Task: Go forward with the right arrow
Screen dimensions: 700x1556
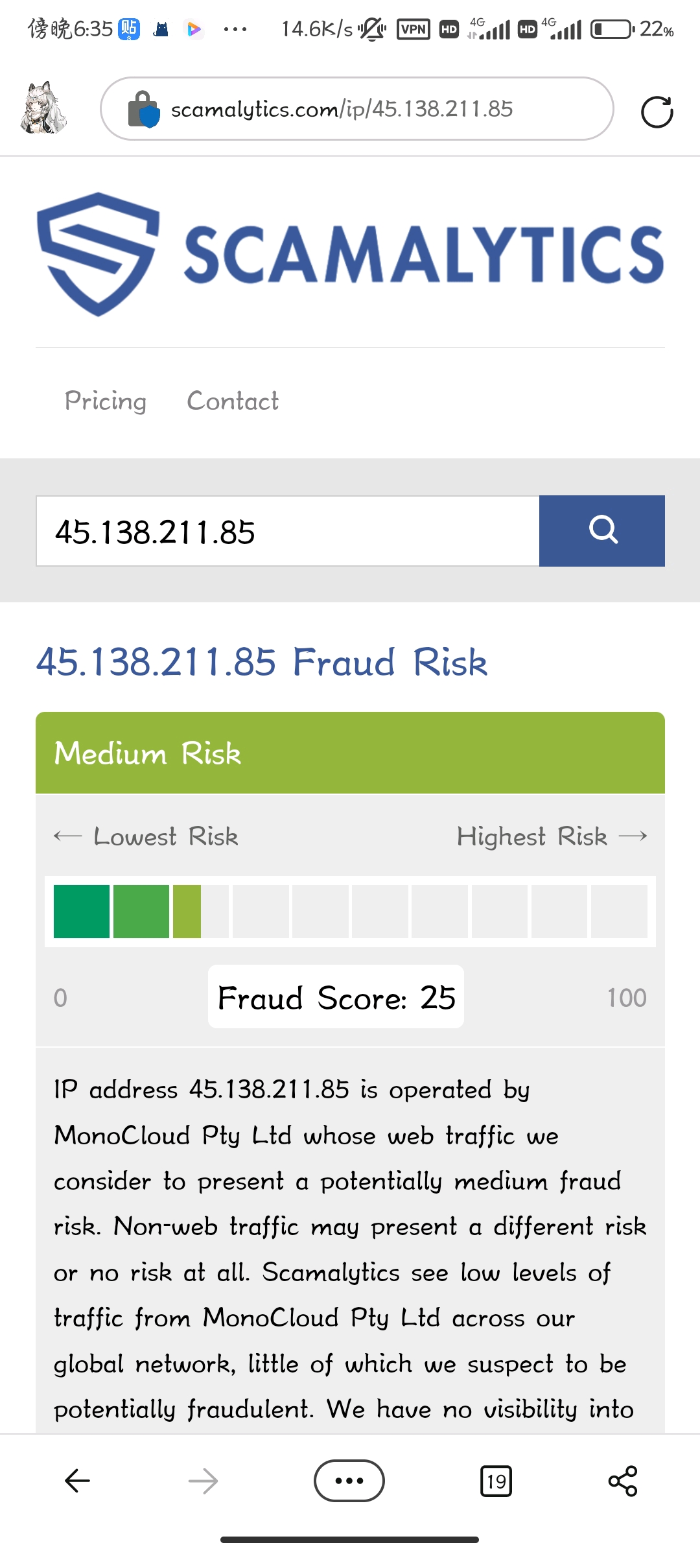Action: pyautogui.click(x=203, y=1481)
